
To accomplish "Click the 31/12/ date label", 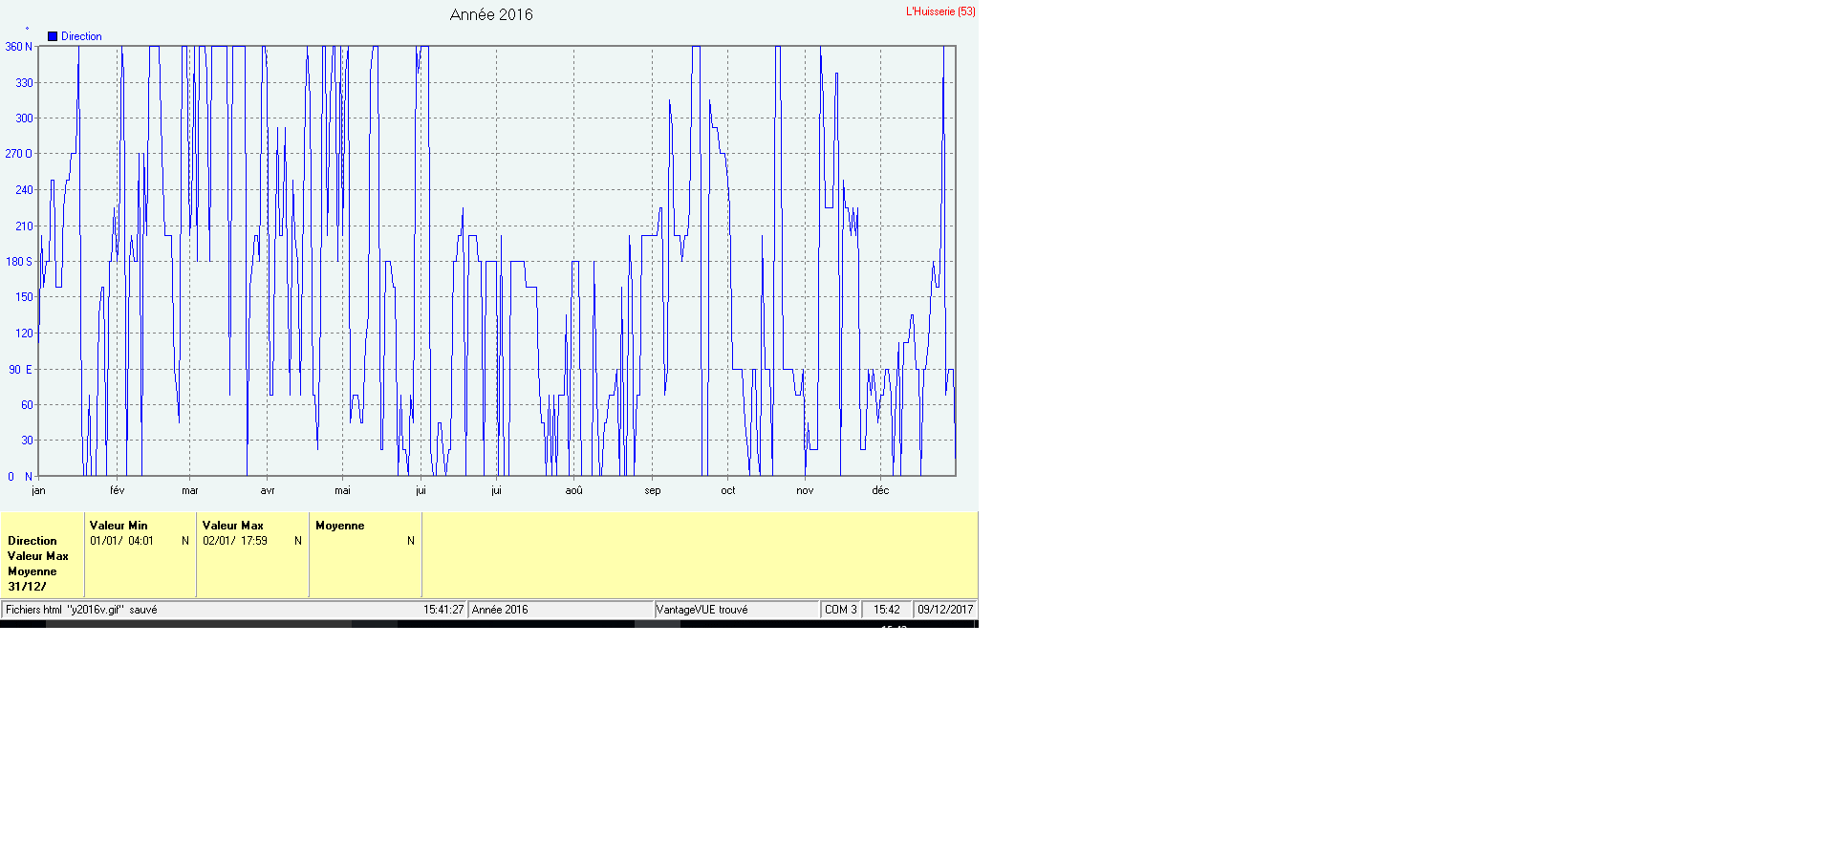I will click(27, 587).
